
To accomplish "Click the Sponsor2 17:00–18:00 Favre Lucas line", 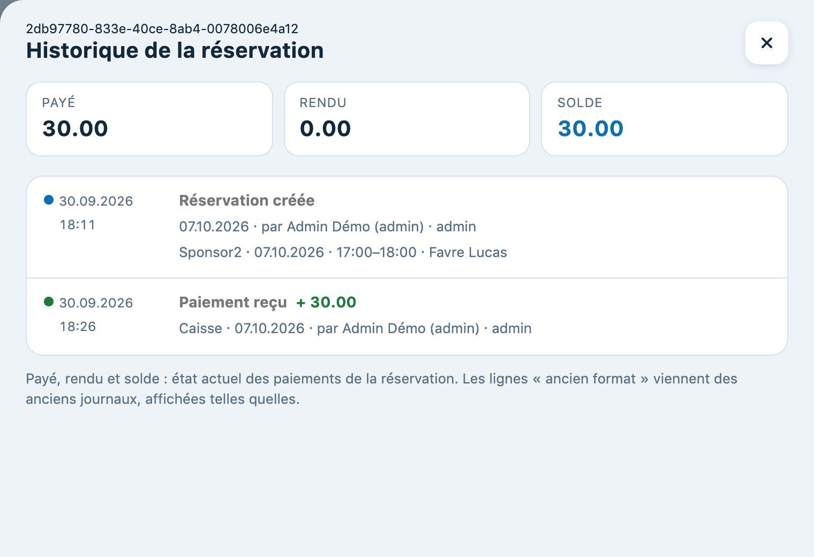I will 343,252.
